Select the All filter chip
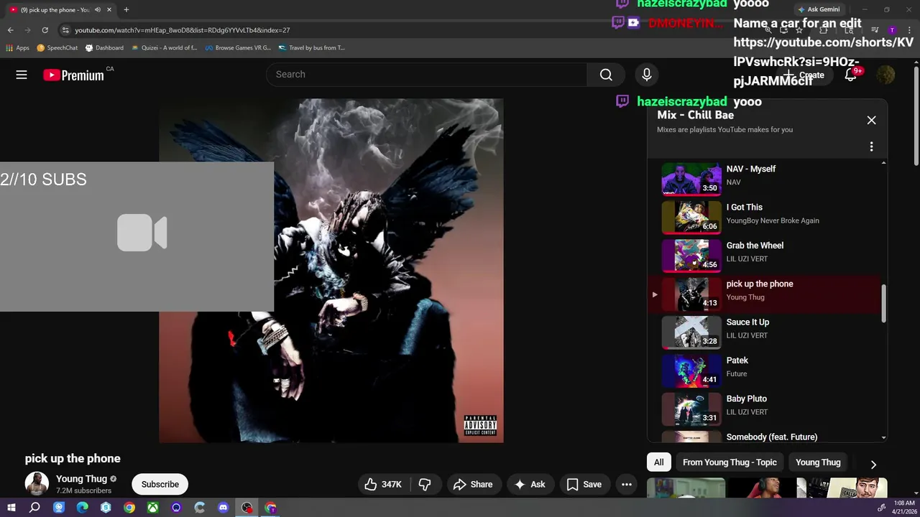Image resolution: width=920 pixels, height=517 pixels. [659, 462]
